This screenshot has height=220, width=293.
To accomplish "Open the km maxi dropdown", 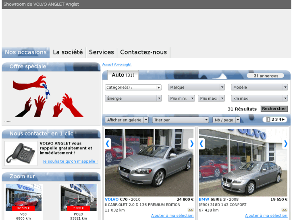I will (x=260, y=98).
